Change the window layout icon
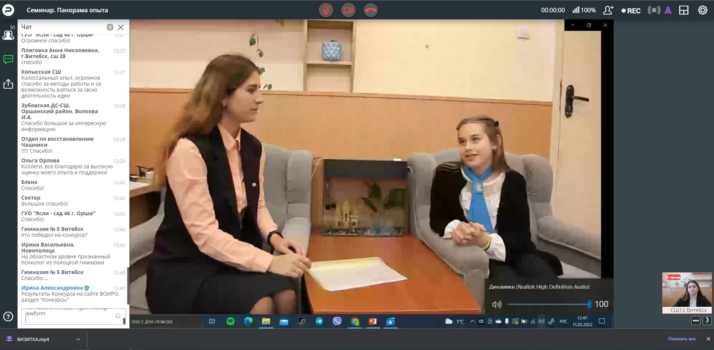The image size is (714, 350). point(684,10)
